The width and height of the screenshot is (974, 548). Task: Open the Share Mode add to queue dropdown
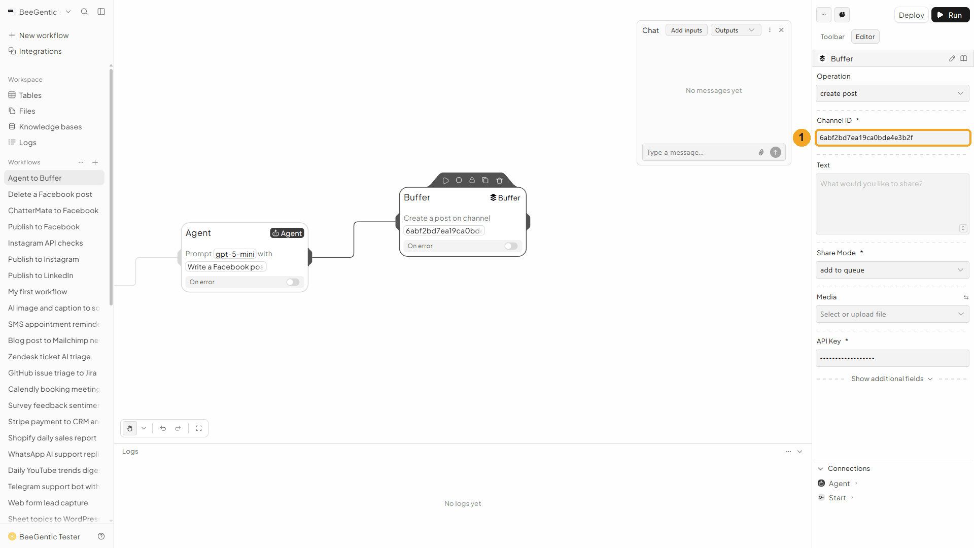[x=892, y=270]
